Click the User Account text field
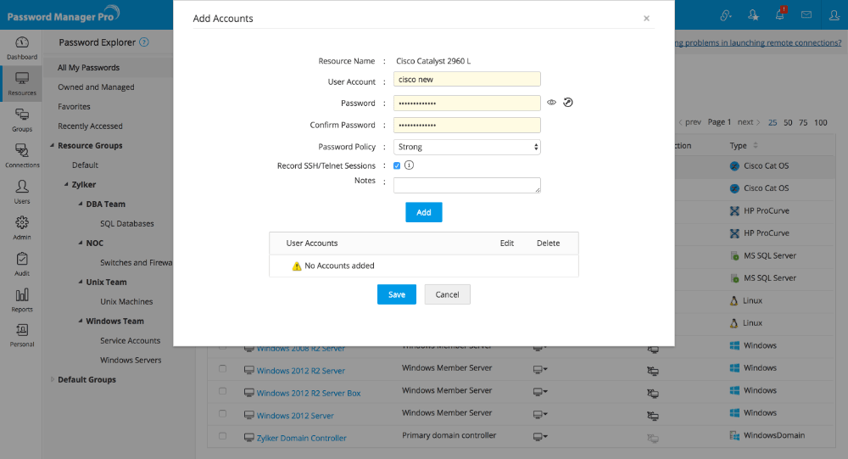848x459 pixels. click(x=467, y=80)
